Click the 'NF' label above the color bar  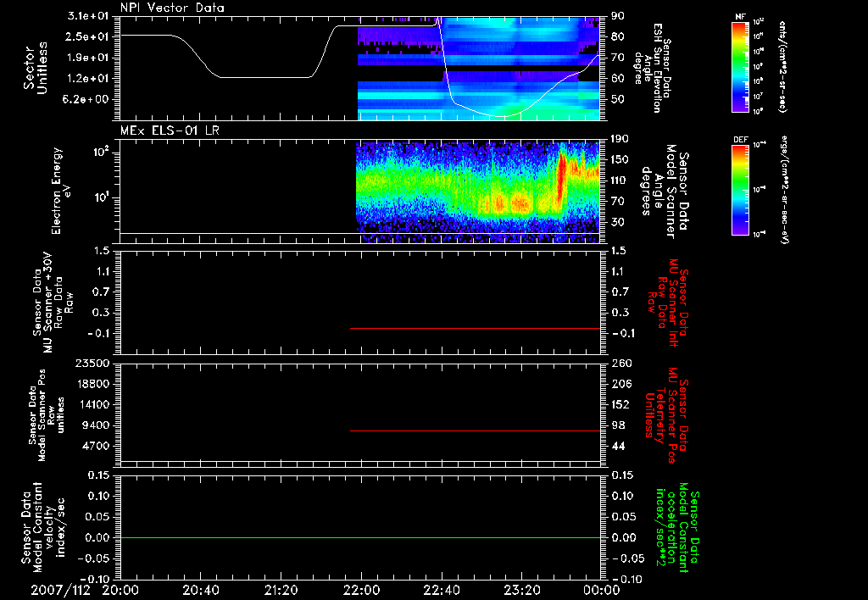coord(740,17)
